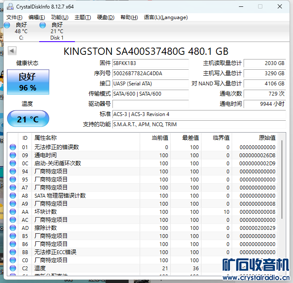The image size is (293, 283).
Task: Click the CrystalDiskInfo app icon in title bar
Action: point(9,6)
